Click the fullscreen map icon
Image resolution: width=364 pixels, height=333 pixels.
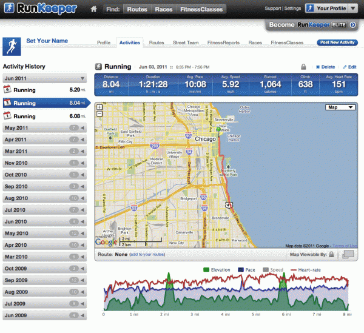tap(348, 254)
